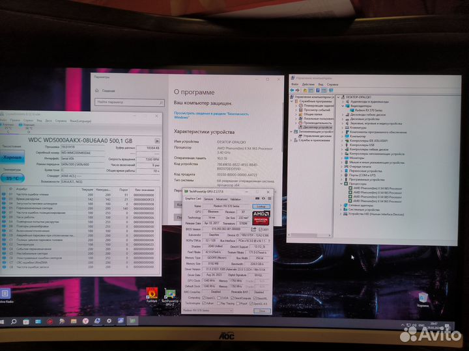Open the GPU selection dropdown in GPU-Z

pos(208,311)
